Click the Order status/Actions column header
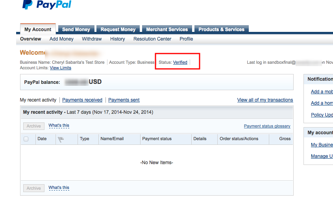This screenshot has height=198, width=333. pyautogui.click(x=239, y=139)
